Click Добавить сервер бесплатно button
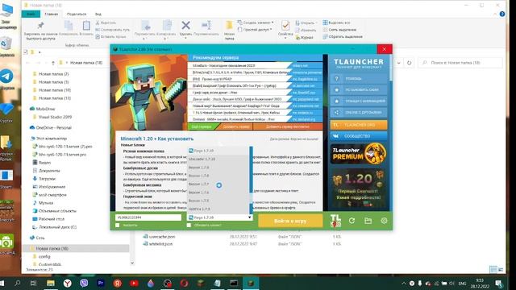The width and height of the screenshot is (516, 290). (x=288, y=126)
